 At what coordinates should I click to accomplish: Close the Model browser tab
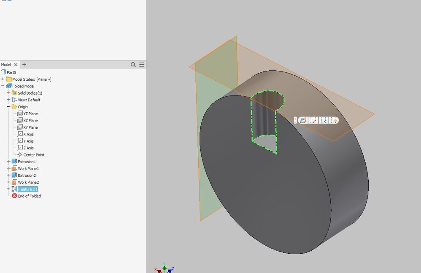pyautogui.click(x=16, y=64)
